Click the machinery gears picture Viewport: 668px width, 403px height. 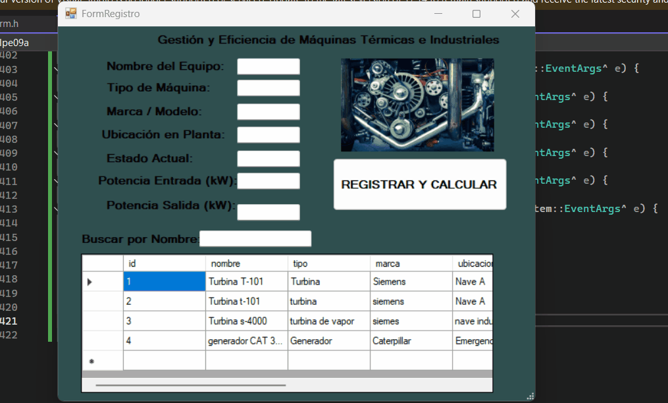click(417, 105)
